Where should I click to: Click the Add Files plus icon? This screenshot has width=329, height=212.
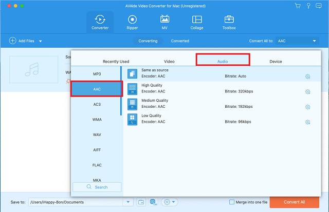(x=12, y=41)
